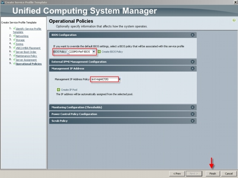Go to Maintenance Policy step
Screen dimensions: 238x178
[26, 56]
